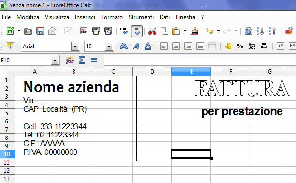Export directly as PDF
Screen dimensions: 296x183
click(84, 31)
